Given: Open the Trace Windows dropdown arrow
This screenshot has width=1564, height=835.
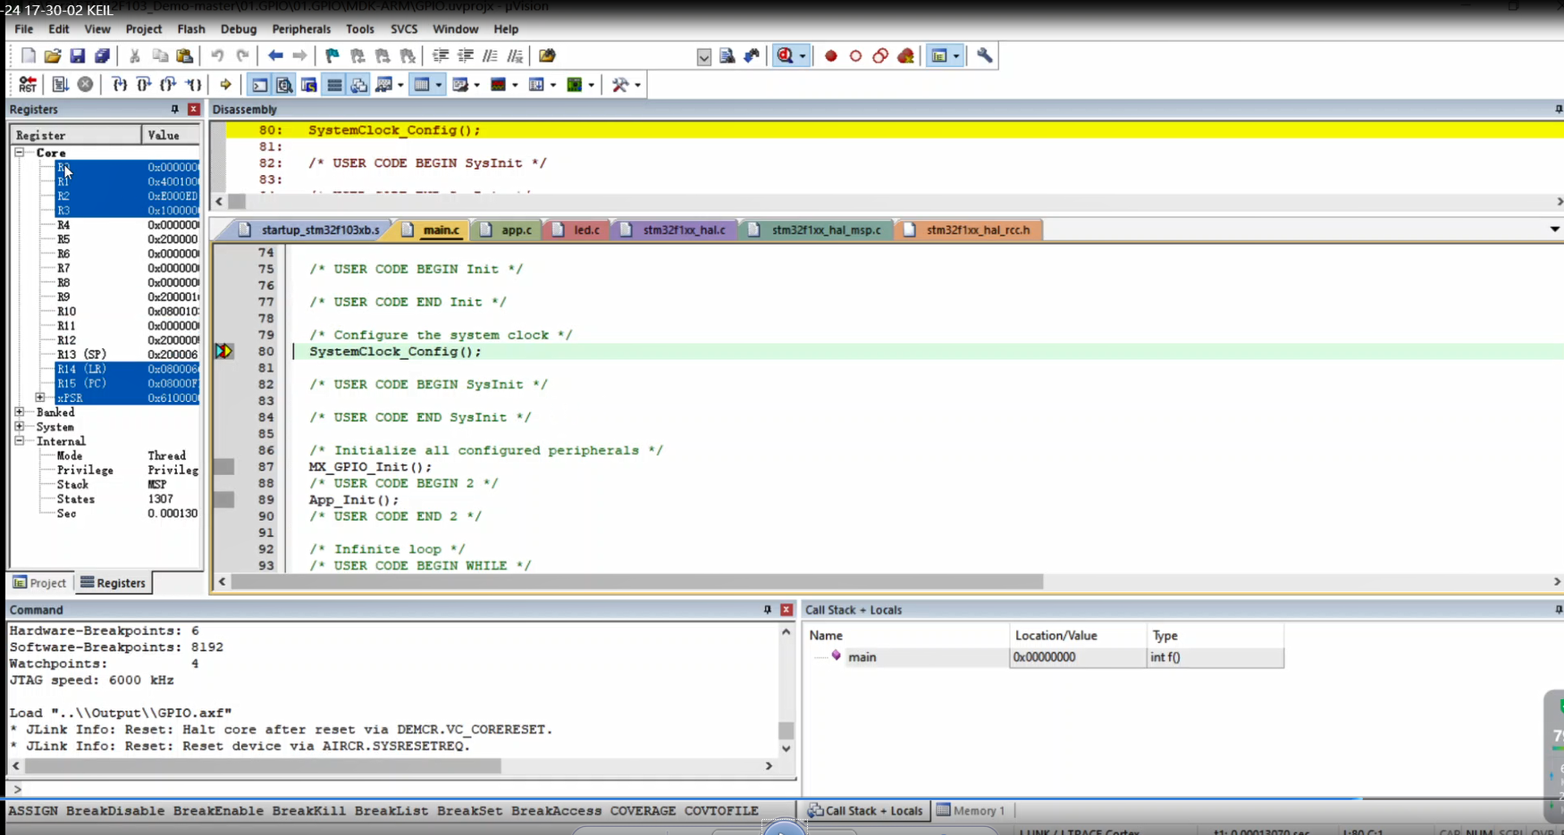Looking at the screenshot, I should coord(553,85).
